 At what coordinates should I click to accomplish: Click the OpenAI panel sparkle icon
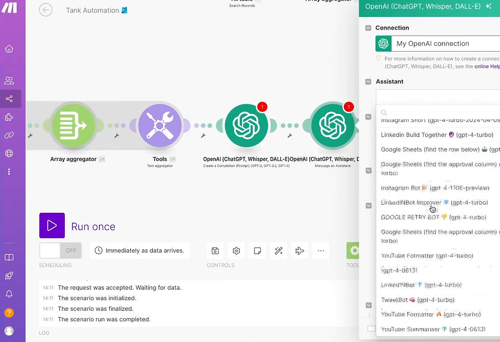point(488,6)
